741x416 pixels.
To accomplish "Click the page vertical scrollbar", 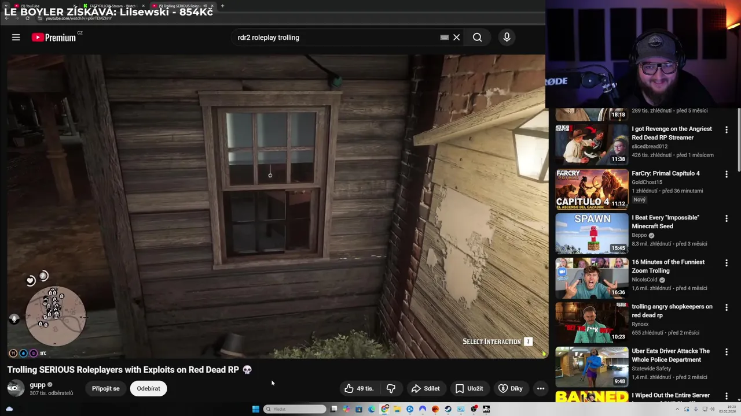I will point(738,142).
